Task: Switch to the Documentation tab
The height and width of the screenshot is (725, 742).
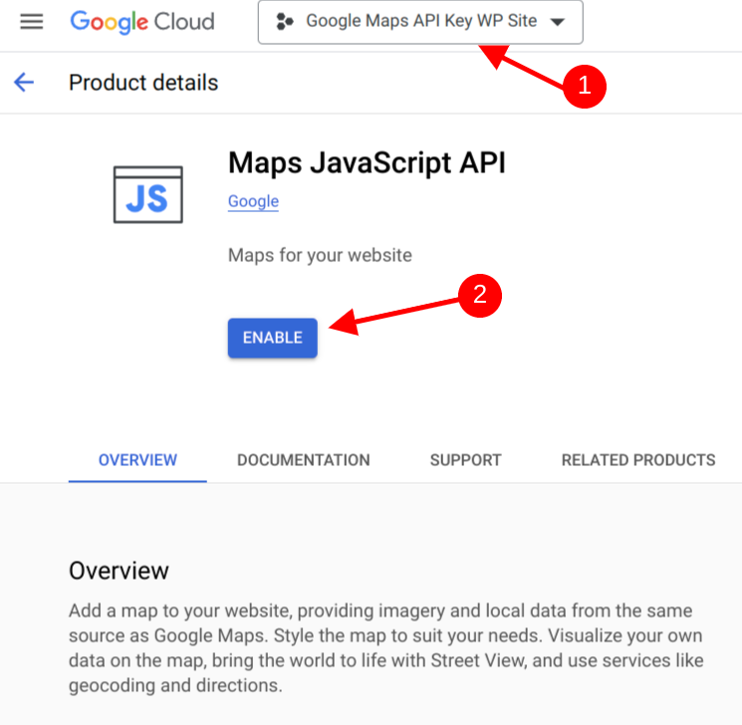Action: 304,460
